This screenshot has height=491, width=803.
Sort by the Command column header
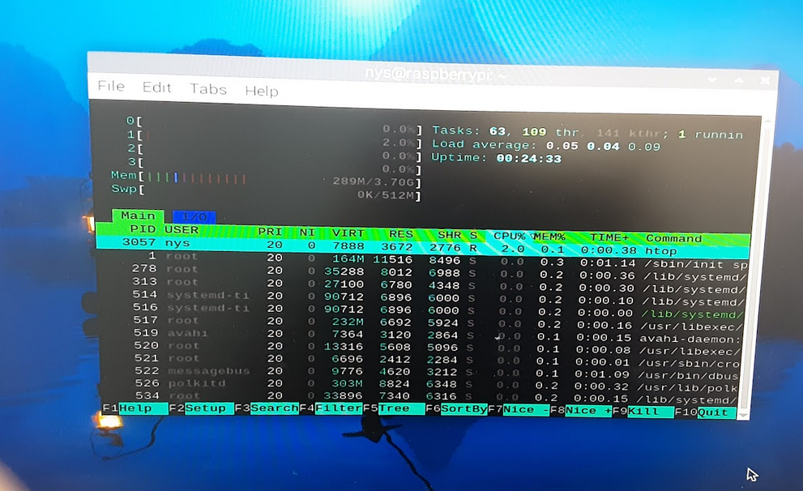(673, 238)
